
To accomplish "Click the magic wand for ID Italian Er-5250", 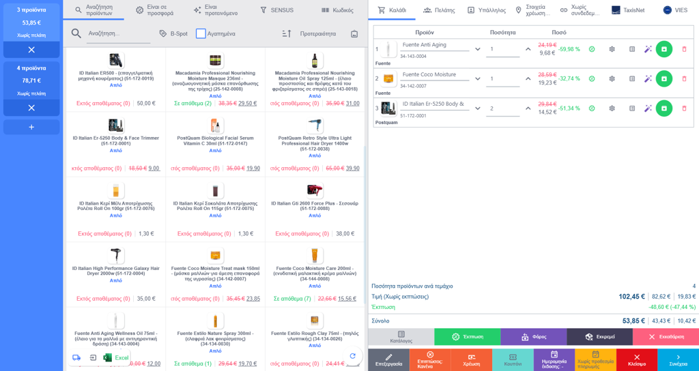I will (x=648, y=108).
